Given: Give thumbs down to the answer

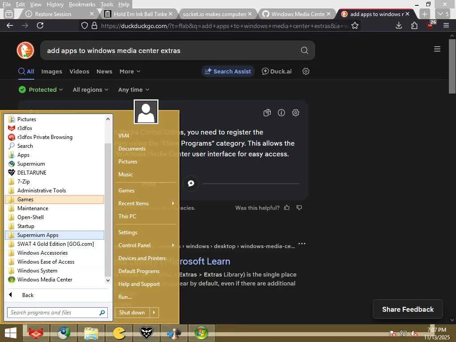Looking at the screenshot, I should coord(299,208).
